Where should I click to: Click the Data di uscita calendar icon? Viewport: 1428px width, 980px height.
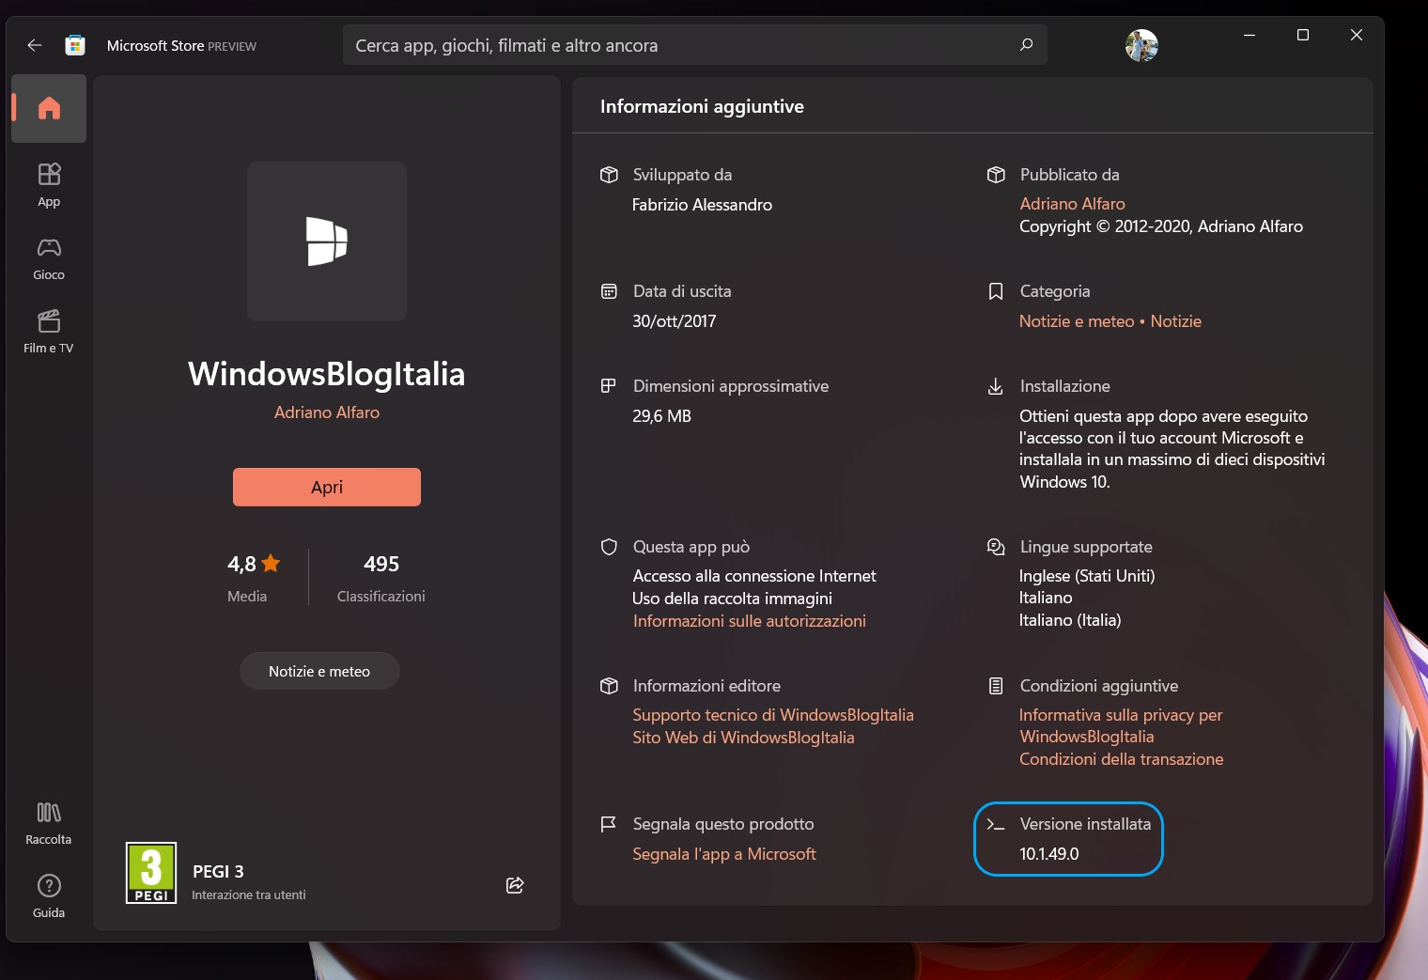(609, 291)
